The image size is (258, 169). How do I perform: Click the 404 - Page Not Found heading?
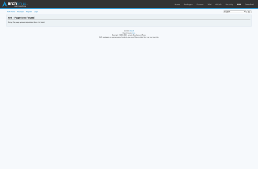pyautogui.click(x=21, y=18)
